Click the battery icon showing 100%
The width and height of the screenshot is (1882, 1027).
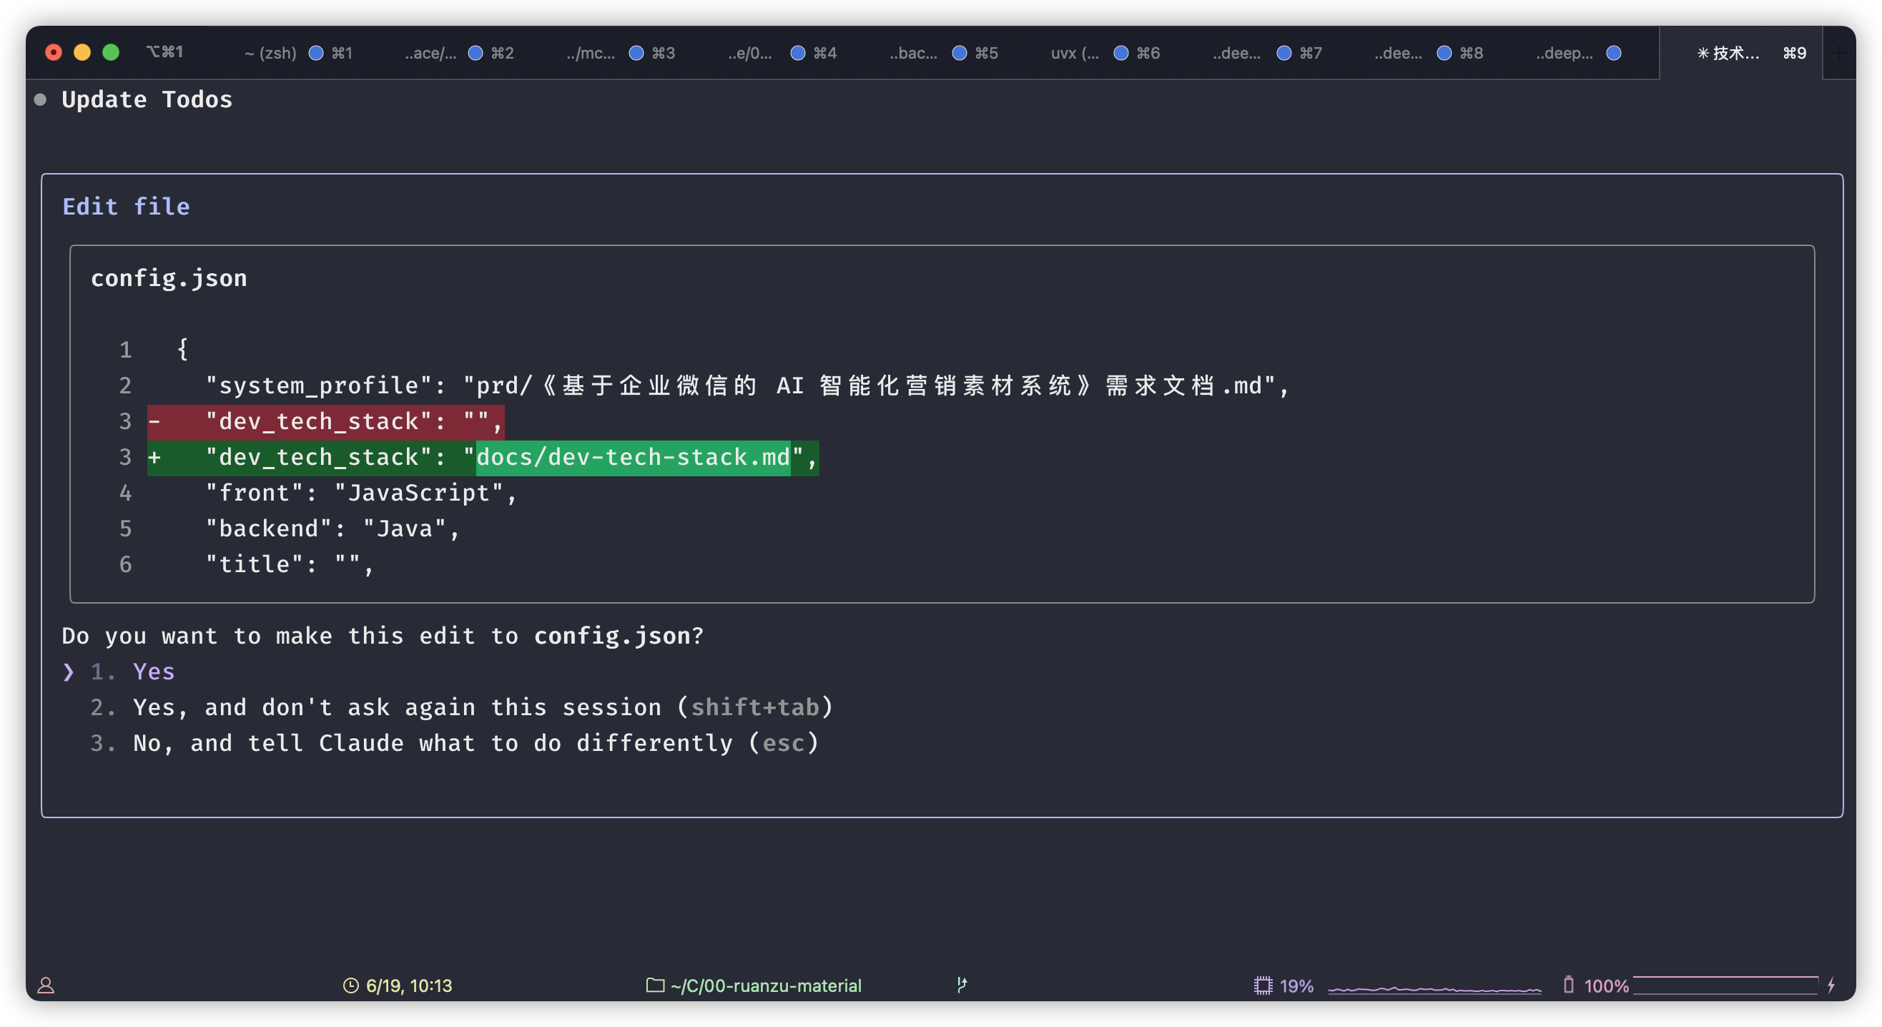pos(1568,985)
